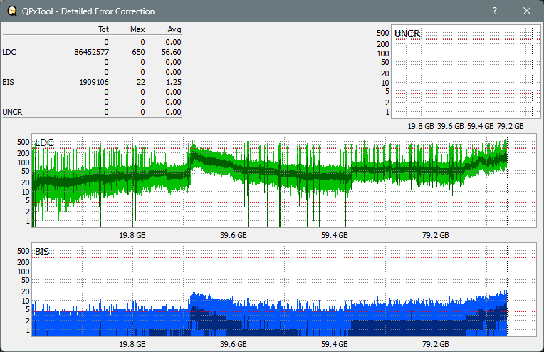
Task: Click the LDC row label in statistics table
Action: pos(9,52)
